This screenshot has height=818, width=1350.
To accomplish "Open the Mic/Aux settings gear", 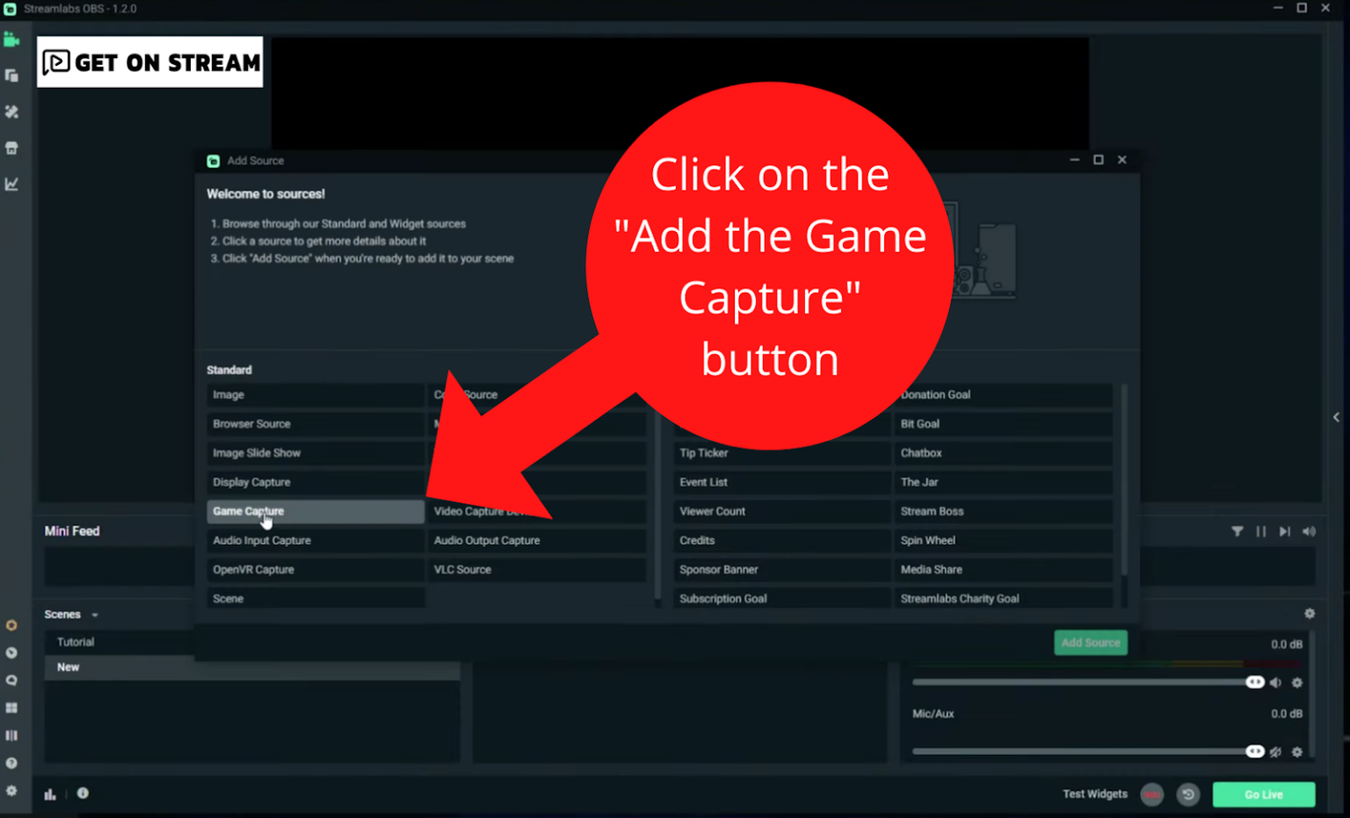I will coord(1297,751).
